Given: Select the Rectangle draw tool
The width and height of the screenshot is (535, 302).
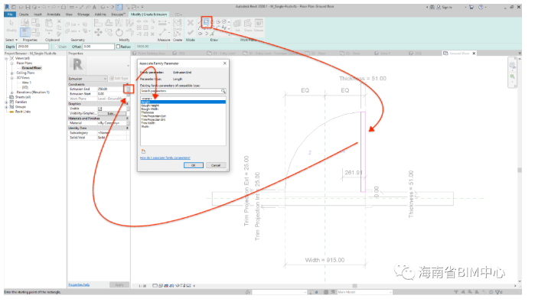Looking at the screenshot, I should [x=206, y=22].
